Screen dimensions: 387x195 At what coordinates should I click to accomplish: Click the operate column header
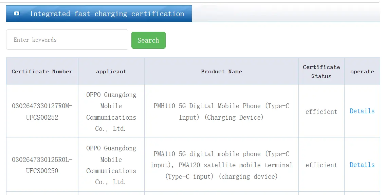[x=362, y=71]
